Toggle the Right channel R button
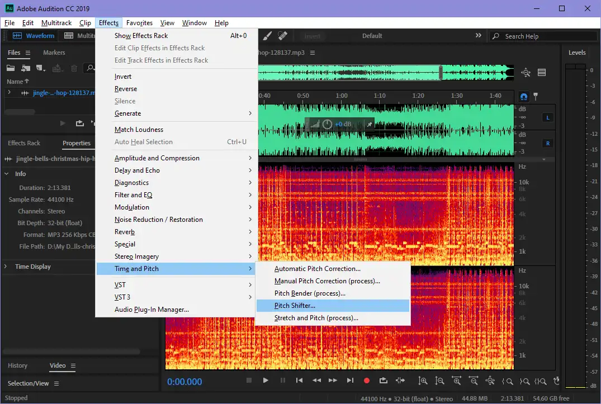601x404 pixels. pyautogui.click(x=548, y=143)
